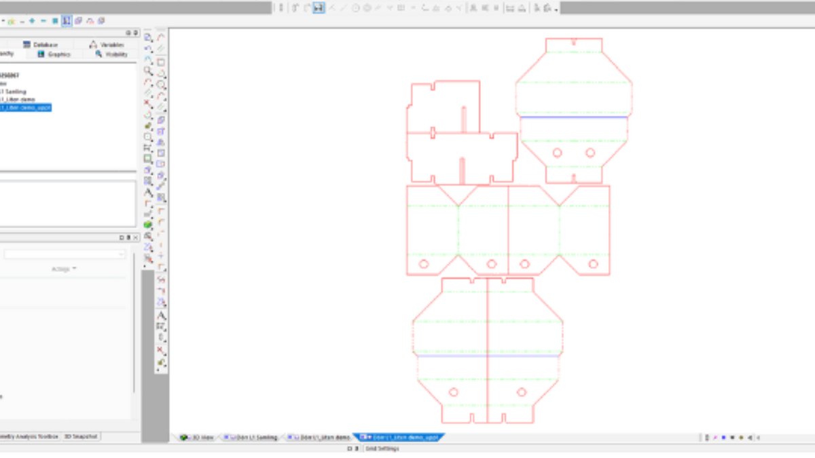Screen dimensions: 815x458
Task: Click the blue minus icon in top-left toolbar
Action: 43,21
